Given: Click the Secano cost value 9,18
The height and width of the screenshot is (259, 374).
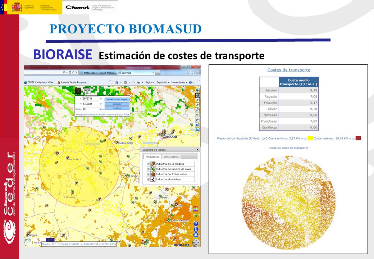Looking at the screenshot, I should tap(314, 90).
